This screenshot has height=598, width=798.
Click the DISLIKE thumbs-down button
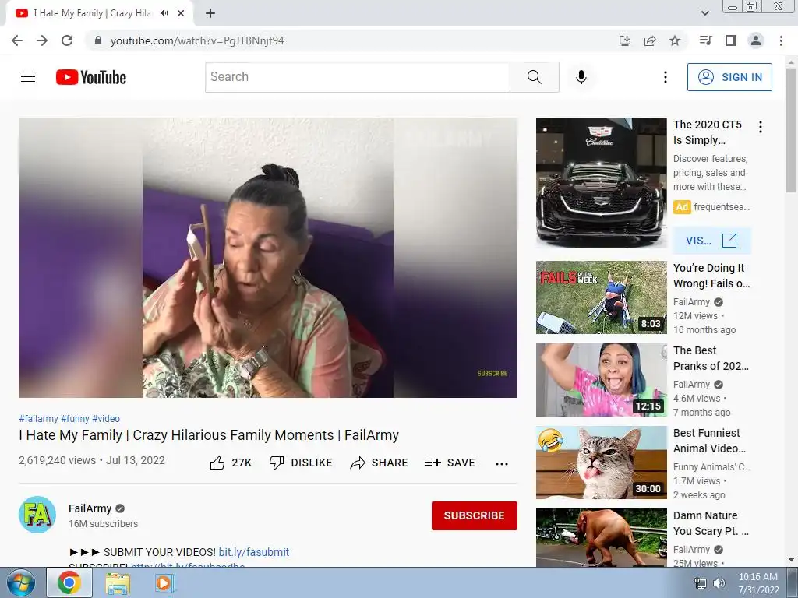tap(301, 463)
